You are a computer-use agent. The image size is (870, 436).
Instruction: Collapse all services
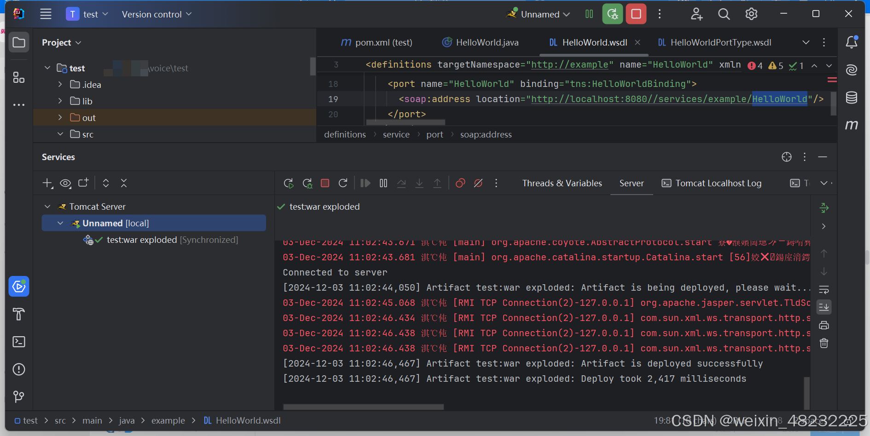click(124, 183)
